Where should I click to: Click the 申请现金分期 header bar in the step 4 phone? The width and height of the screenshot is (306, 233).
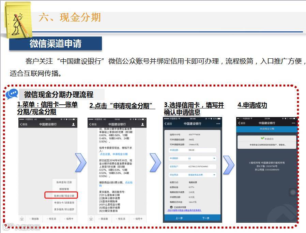pyautogui.click(x=267, y=129)
